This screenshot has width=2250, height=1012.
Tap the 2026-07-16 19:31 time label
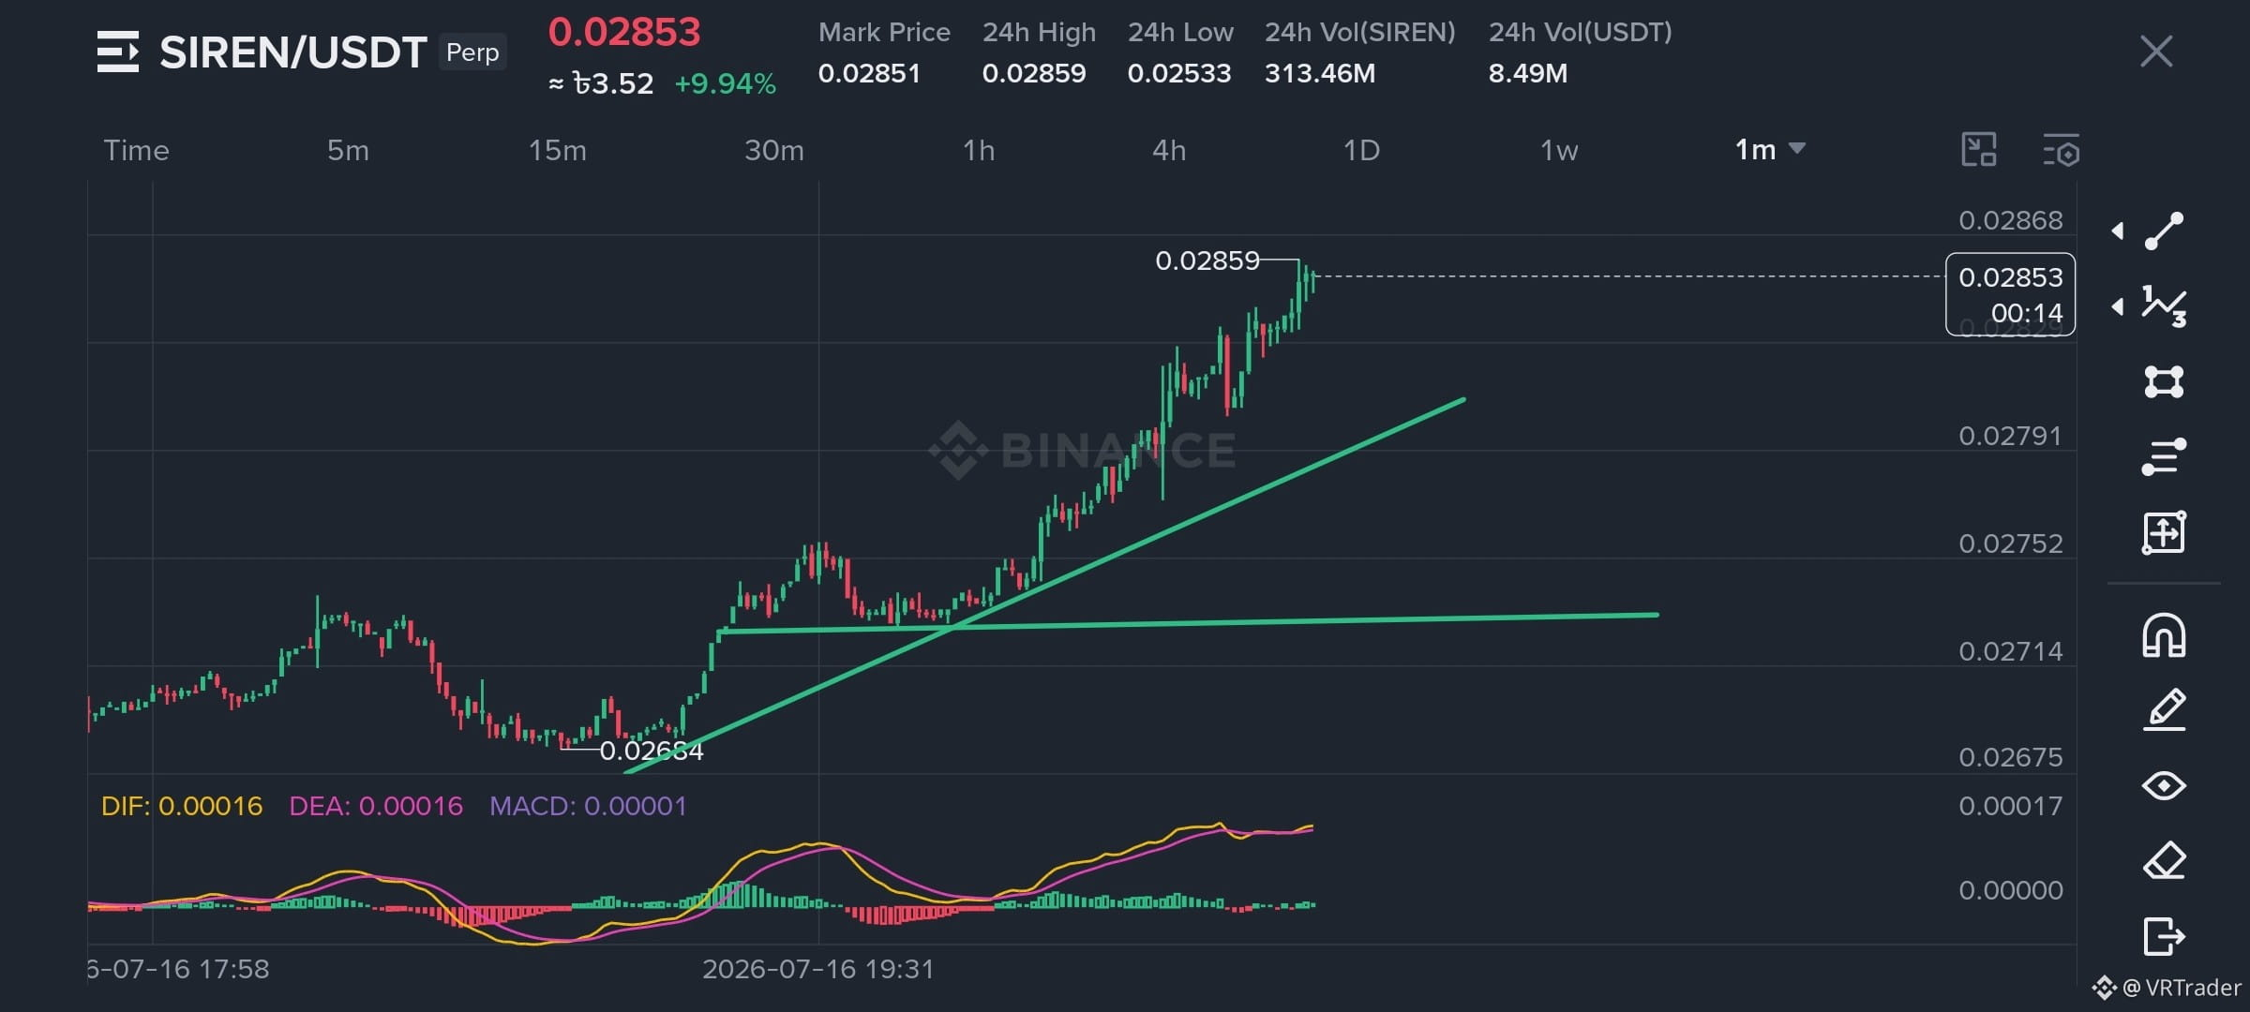pos(817,969)
